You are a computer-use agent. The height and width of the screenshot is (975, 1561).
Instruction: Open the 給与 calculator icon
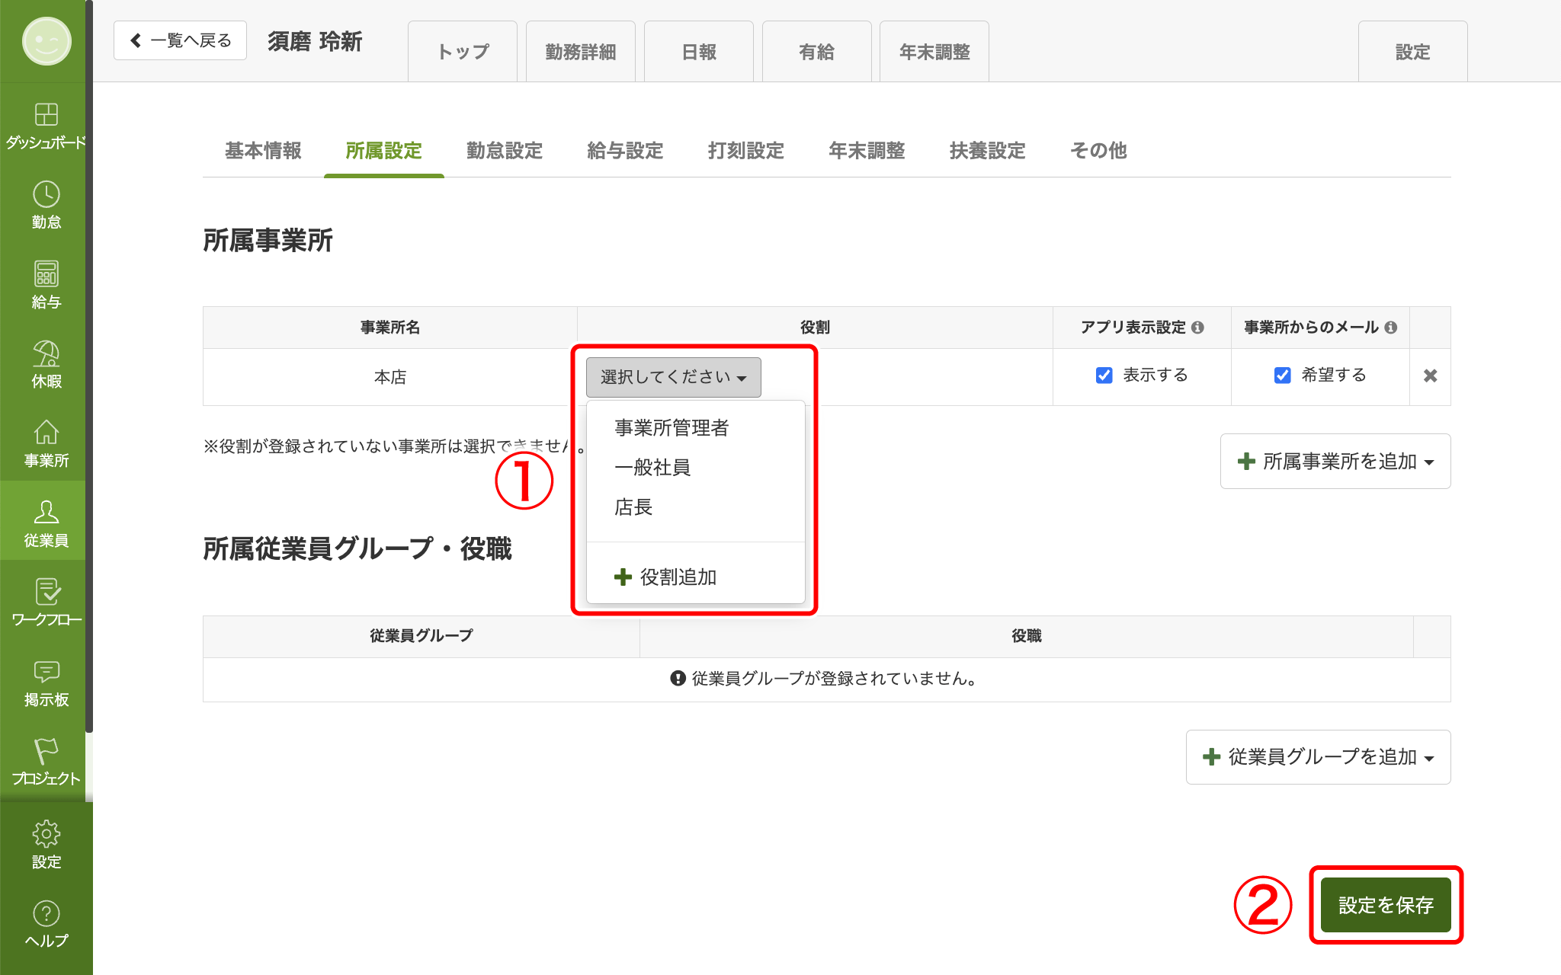tap(46, 274)
